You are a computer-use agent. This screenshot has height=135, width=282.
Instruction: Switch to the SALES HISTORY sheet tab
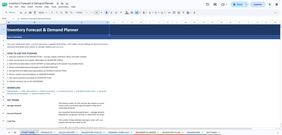[67, 133]
